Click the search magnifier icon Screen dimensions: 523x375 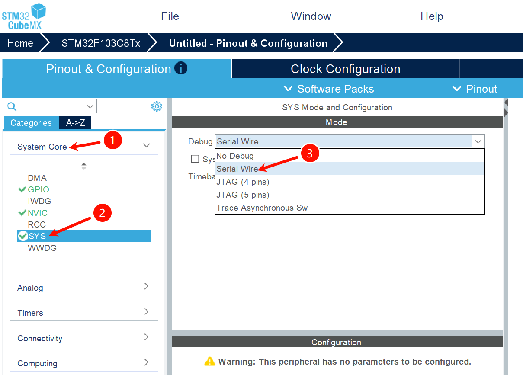pos(12,106)
